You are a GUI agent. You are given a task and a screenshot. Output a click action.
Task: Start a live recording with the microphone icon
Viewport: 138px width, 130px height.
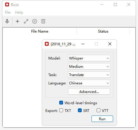click(7, 21)
